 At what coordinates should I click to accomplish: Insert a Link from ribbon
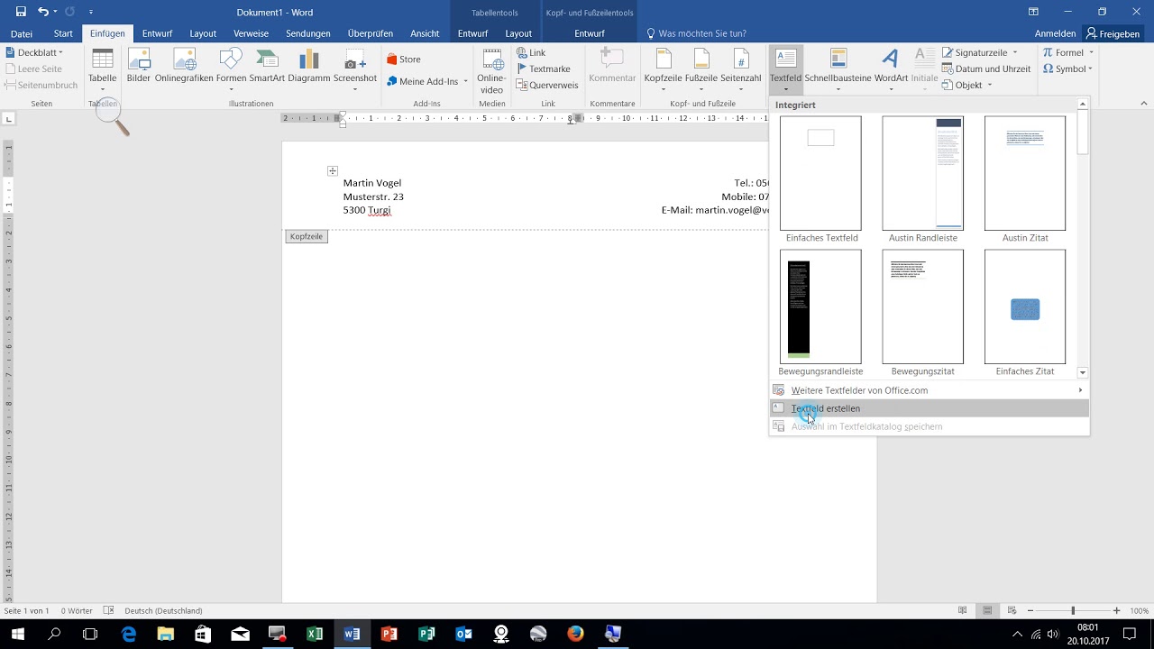(x=531, y=52)
